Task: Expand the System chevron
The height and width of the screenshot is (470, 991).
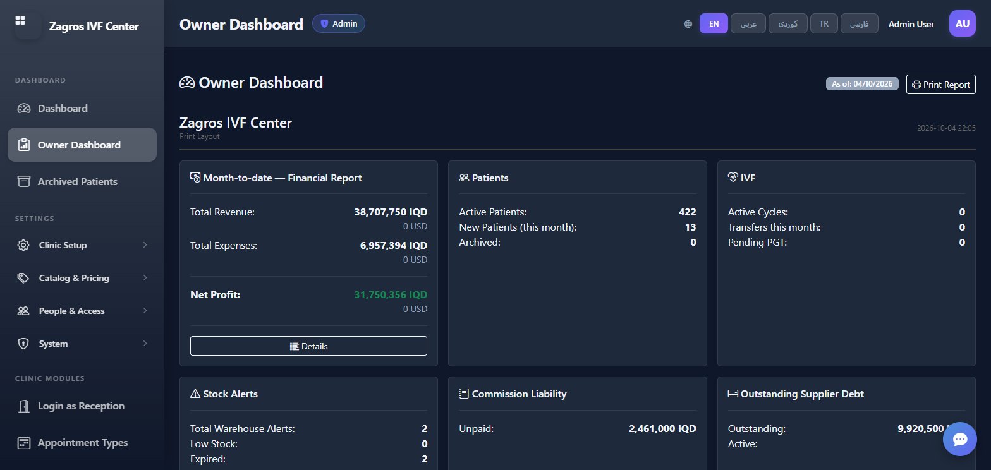Action: tap(145, 344)
